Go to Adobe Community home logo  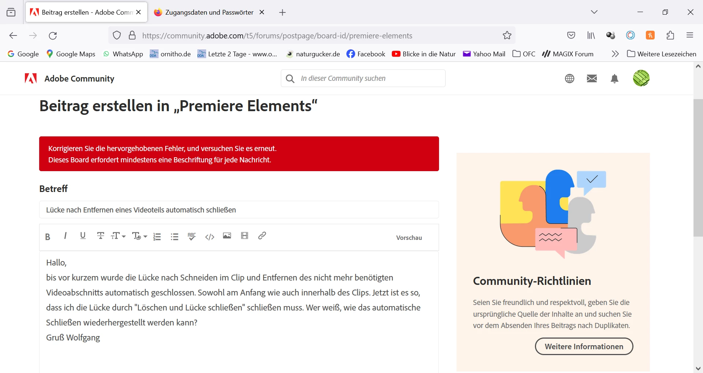[70, 79]
